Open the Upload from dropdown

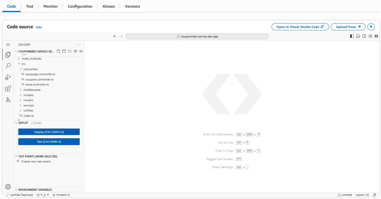click(348, 27)
